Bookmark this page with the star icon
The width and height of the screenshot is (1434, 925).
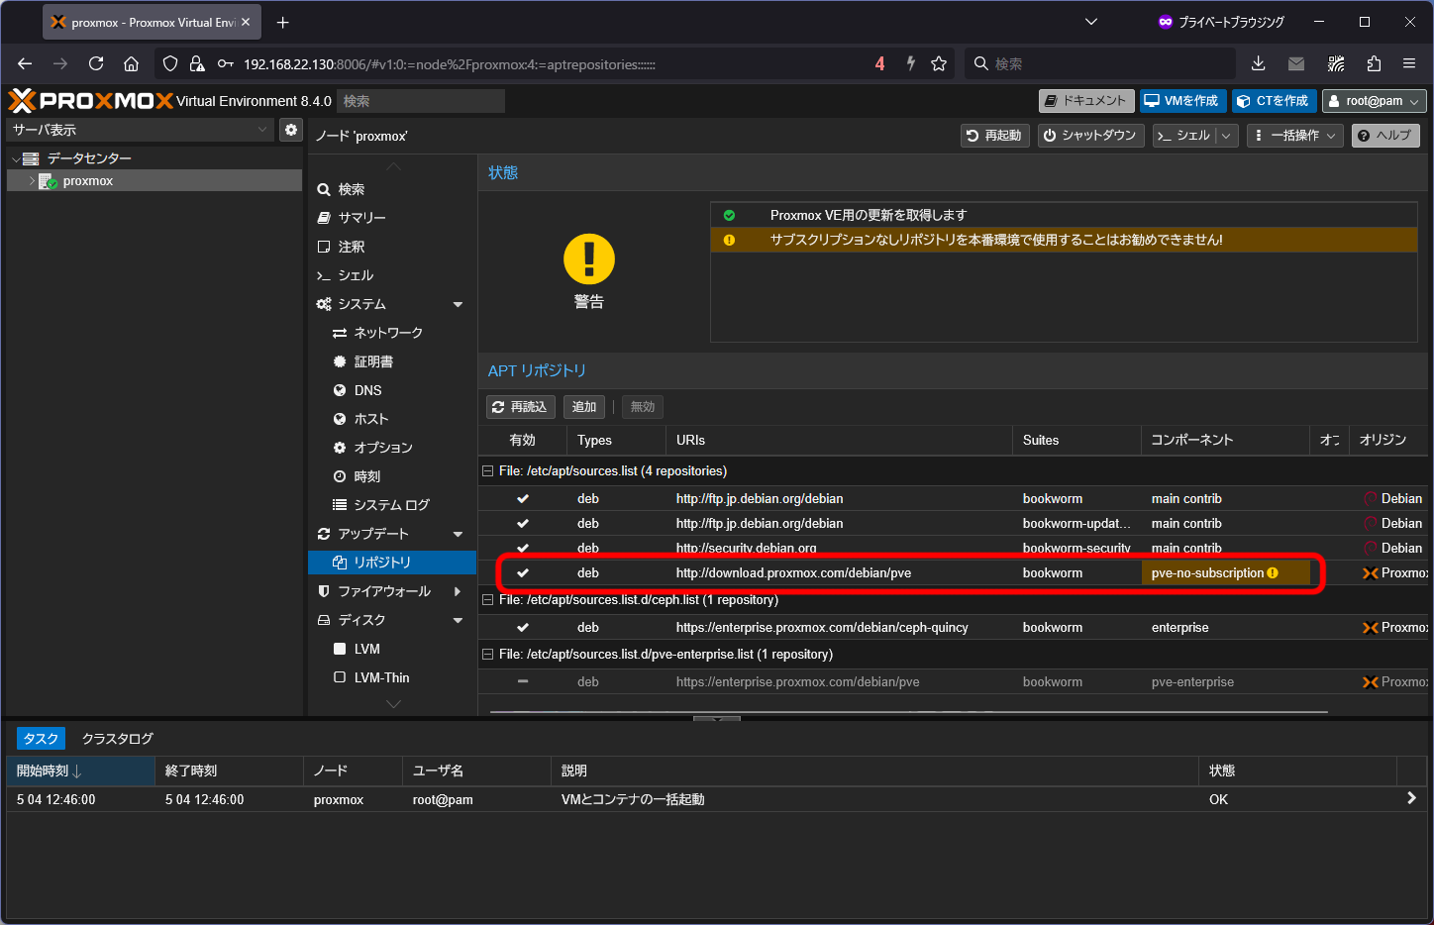(939, 63)
